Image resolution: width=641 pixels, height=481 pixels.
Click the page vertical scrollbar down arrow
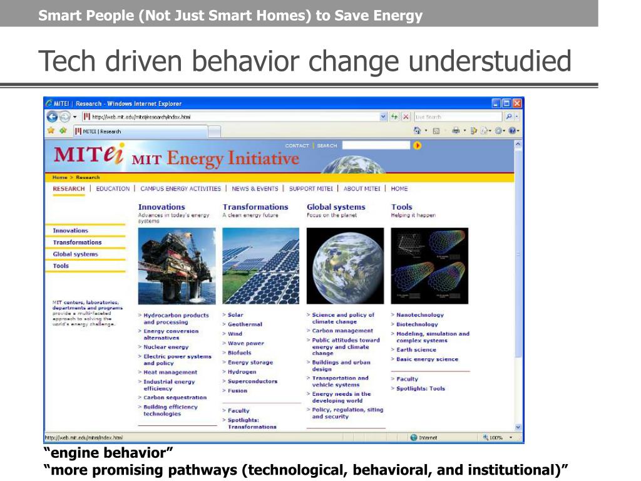point(518,427)
